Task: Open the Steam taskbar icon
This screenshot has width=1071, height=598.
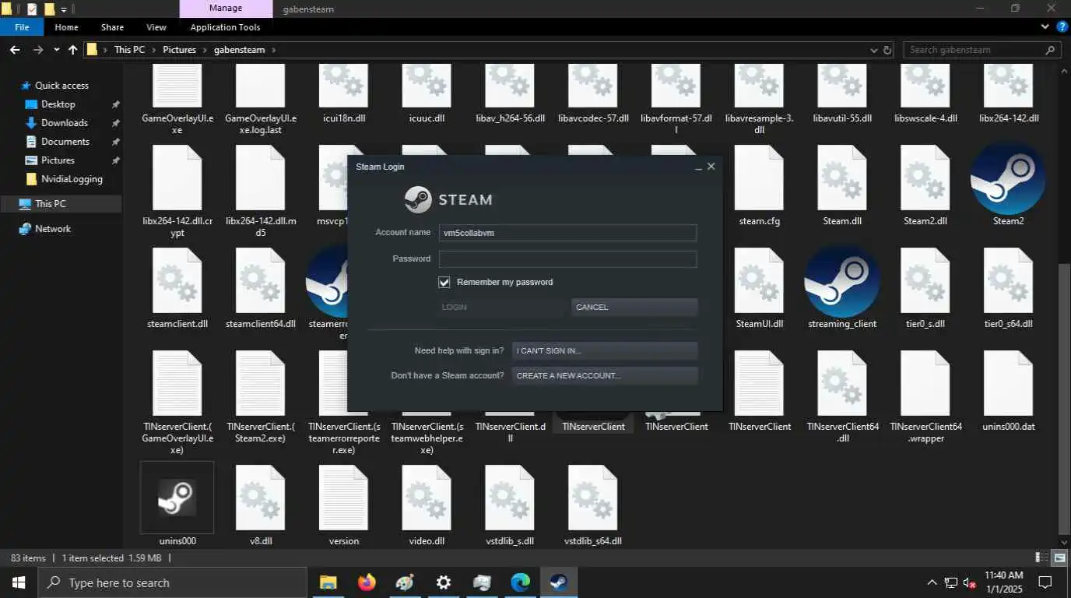Action: point(559,582)
